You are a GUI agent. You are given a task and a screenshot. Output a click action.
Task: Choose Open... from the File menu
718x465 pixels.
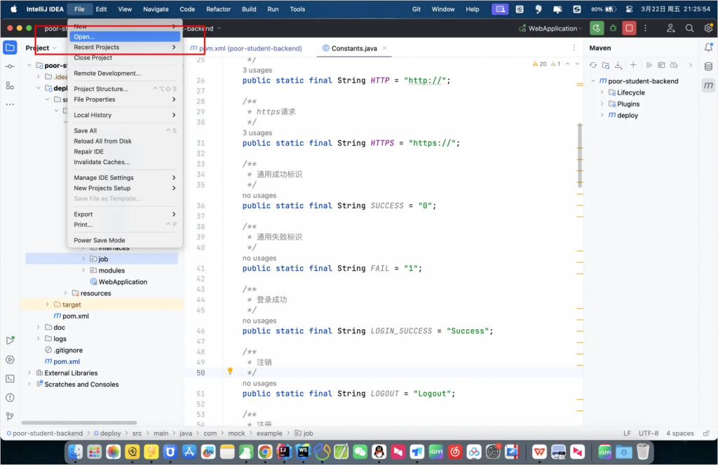(x=84, y=36)
